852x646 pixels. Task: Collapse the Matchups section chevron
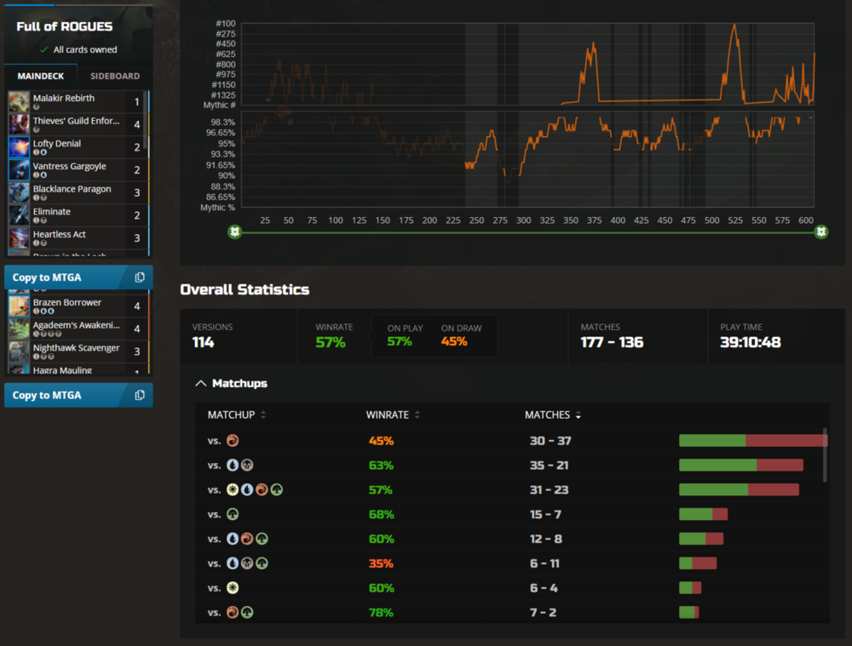201,384
